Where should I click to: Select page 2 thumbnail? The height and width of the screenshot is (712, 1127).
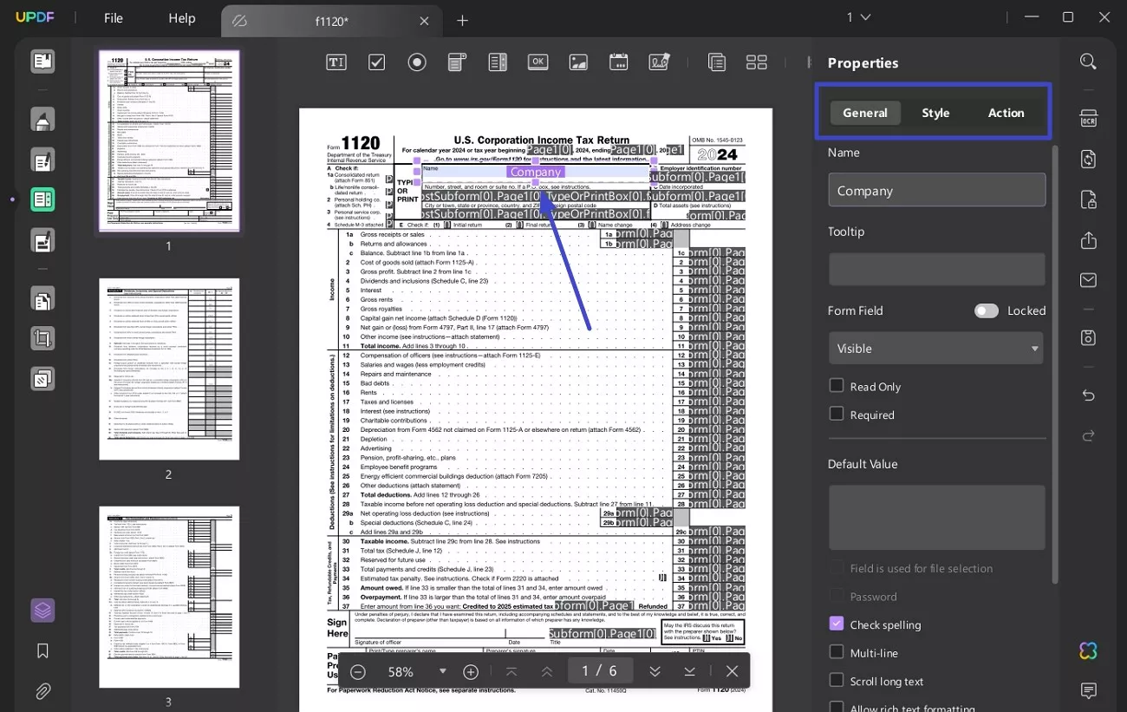169,369
